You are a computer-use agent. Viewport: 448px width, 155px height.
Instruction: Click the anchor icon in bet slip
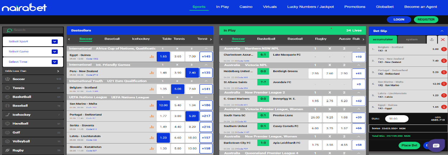432,39
